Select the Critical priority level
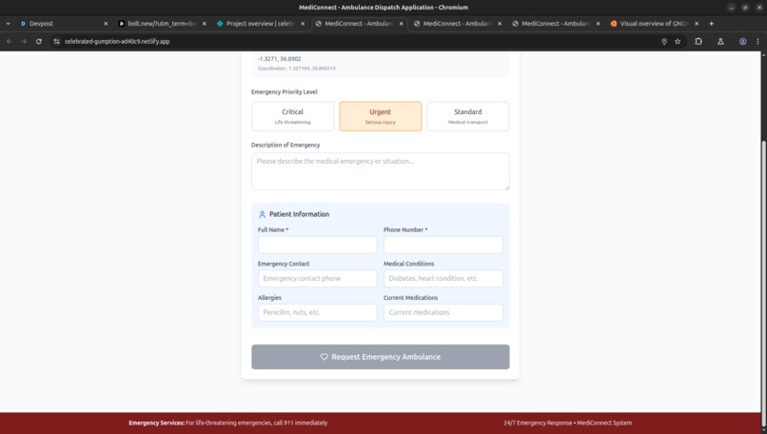The height and width of the screenshot is (434, 767). click(x=292, y=116)
